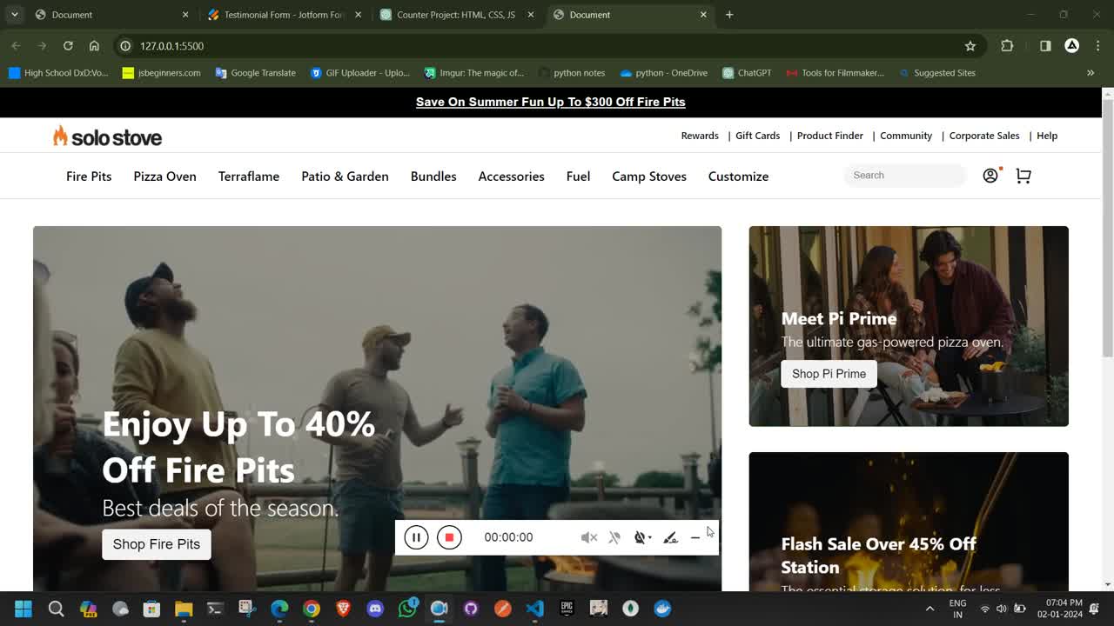Pause the screen recording
The image size is (1114, 626).
[x=416, y=537]
